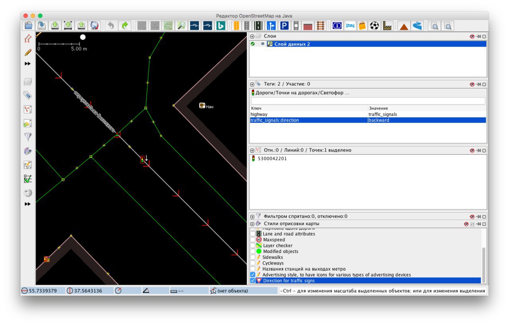Uncheck Direction for traffic signs checkbox

[253, 280]
